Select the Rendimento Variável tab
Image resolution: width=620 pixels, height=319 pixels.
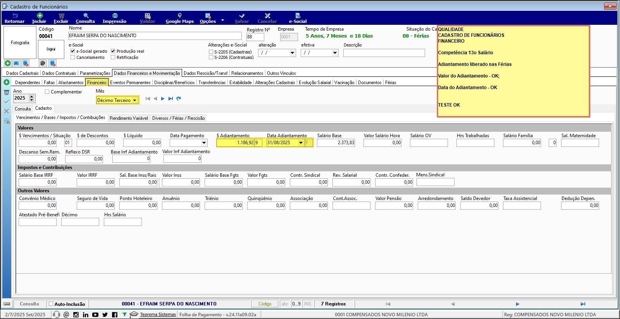point(129,118)
